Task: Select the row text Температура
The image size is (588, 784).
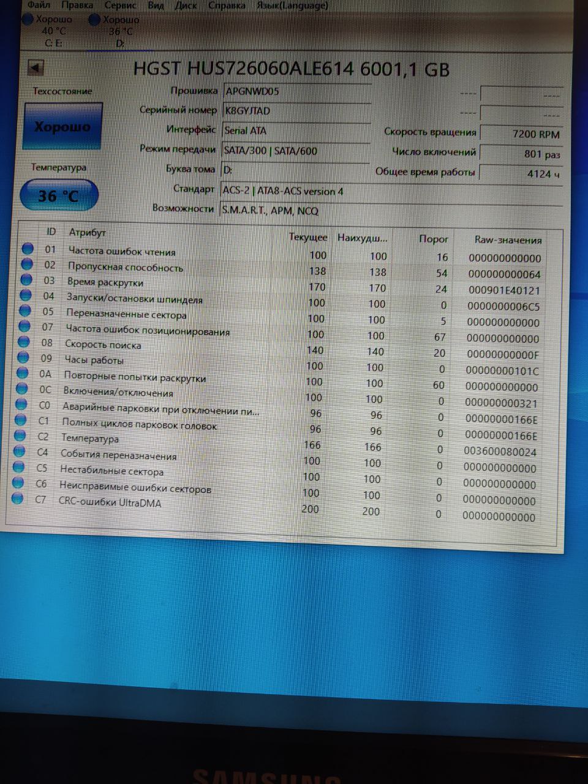Action: tap(90, 439)
